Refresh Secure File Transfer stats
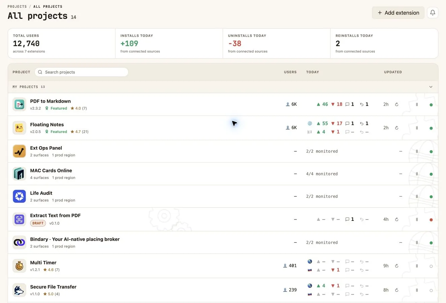The width and height of the screenshot is (446, 303). pyautogui.click(x=397, y=290)
